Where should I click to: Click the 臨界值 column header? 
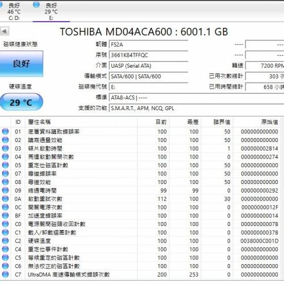(x=217, y=122)
